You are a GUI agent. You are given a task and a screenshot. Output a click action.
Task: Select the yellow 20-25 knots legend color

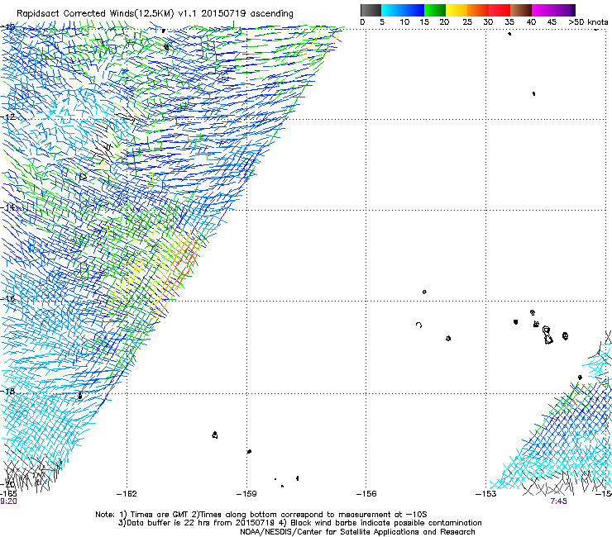pyautogui.click(x=457, y=10)
